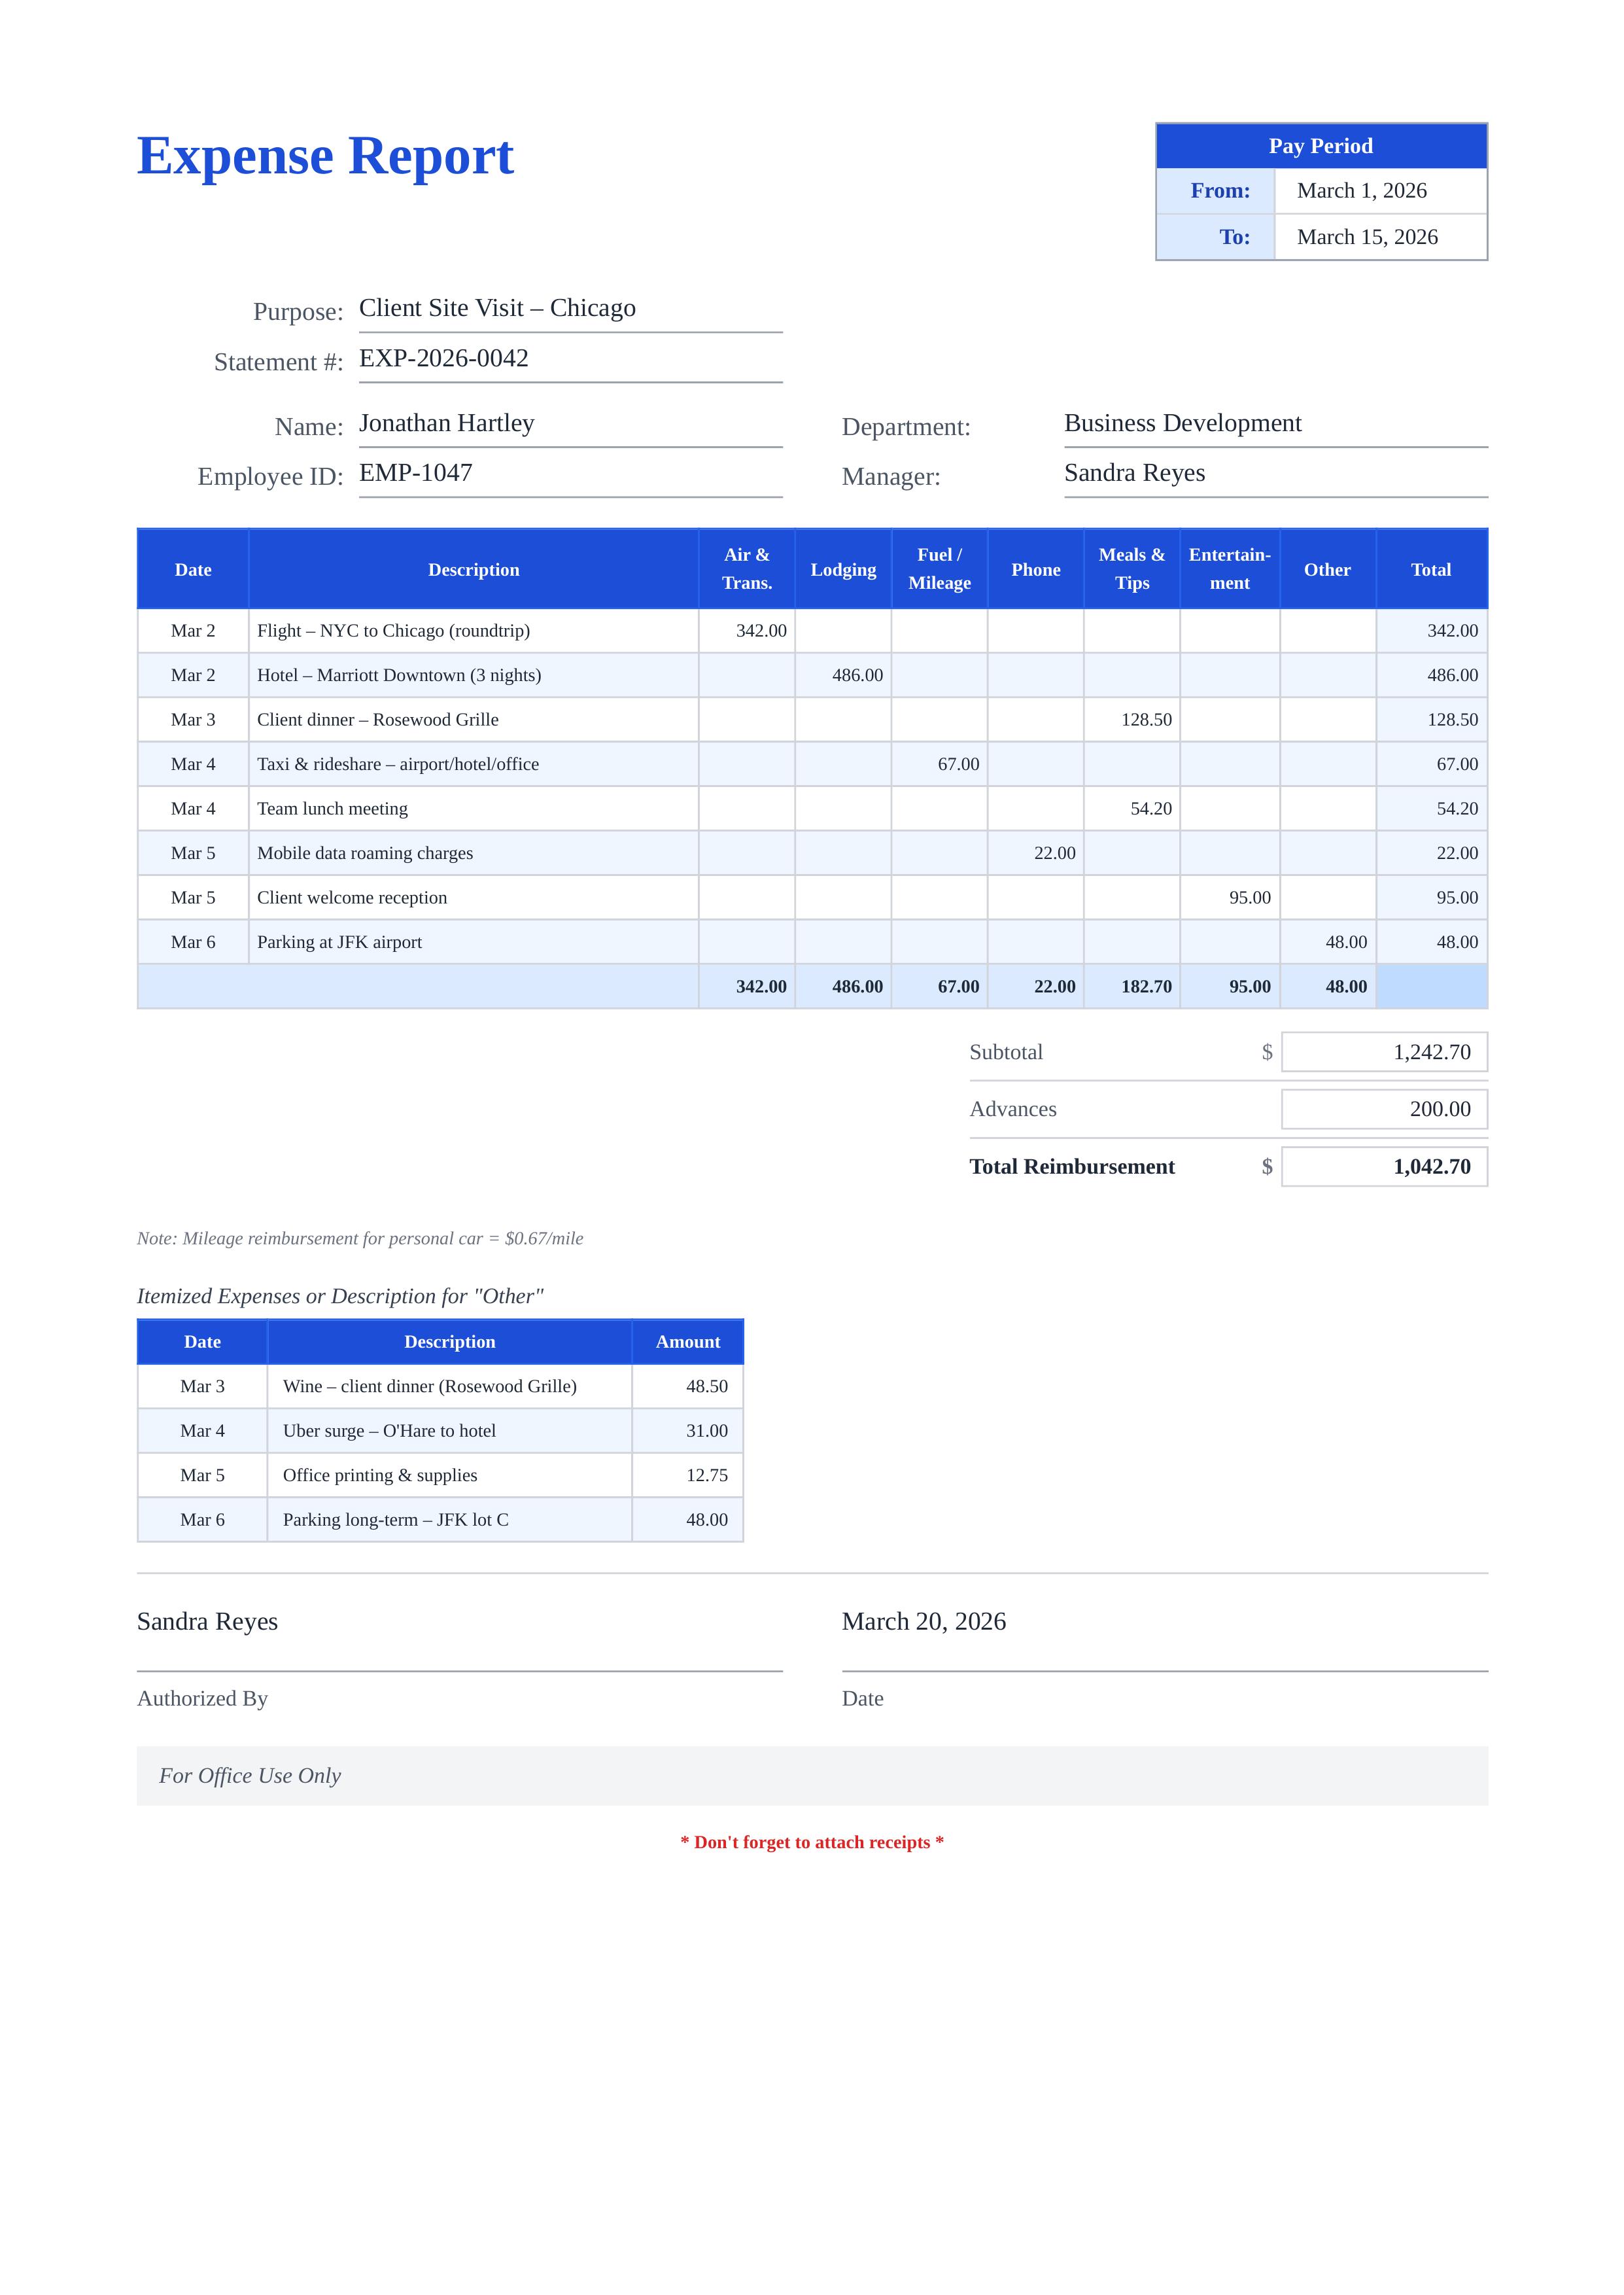The height and width of the screenshot is (2295, 1624).
Task: Click the Entertainment column header
Action: click(x=1229, y=569)
